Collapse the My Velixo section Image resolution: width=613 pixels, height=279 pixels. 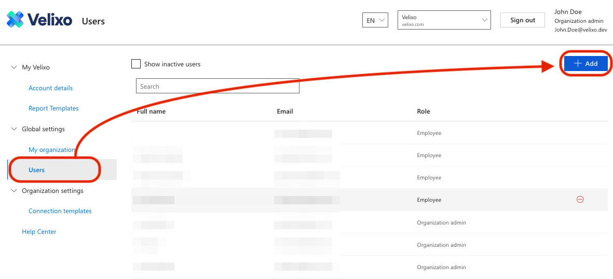pos(15,67)
